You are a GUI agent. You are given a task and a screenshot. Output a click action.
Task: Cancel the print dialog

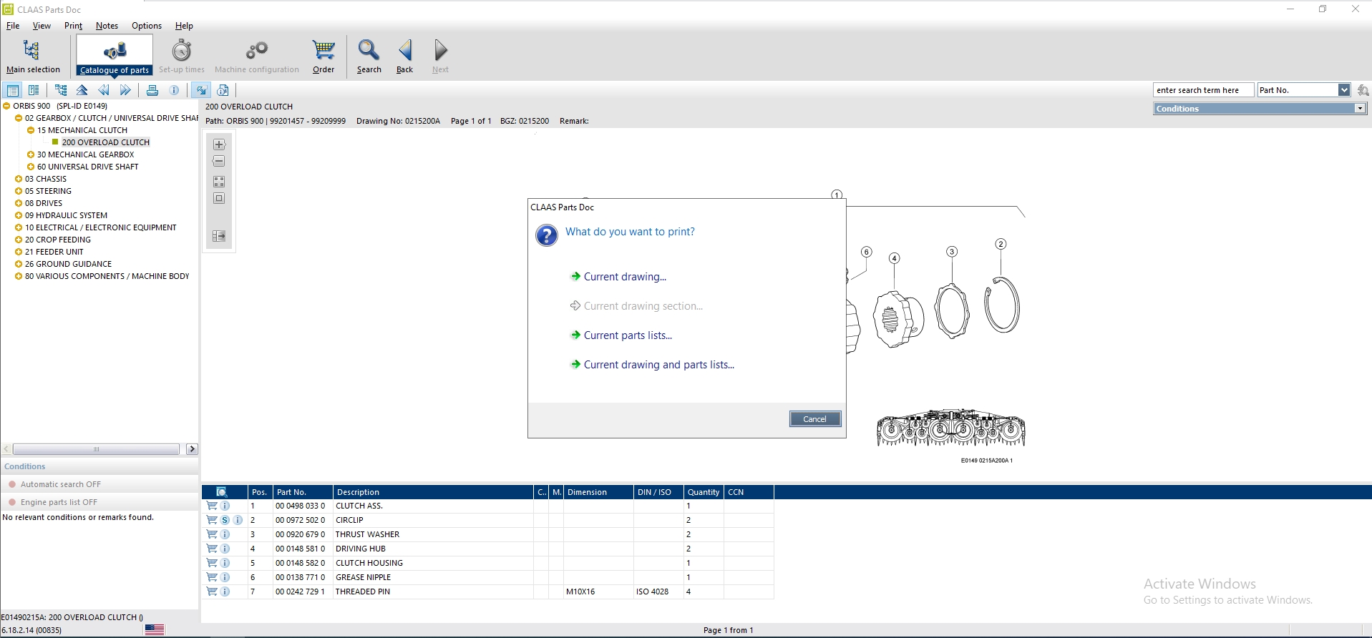tap(815, 419)
